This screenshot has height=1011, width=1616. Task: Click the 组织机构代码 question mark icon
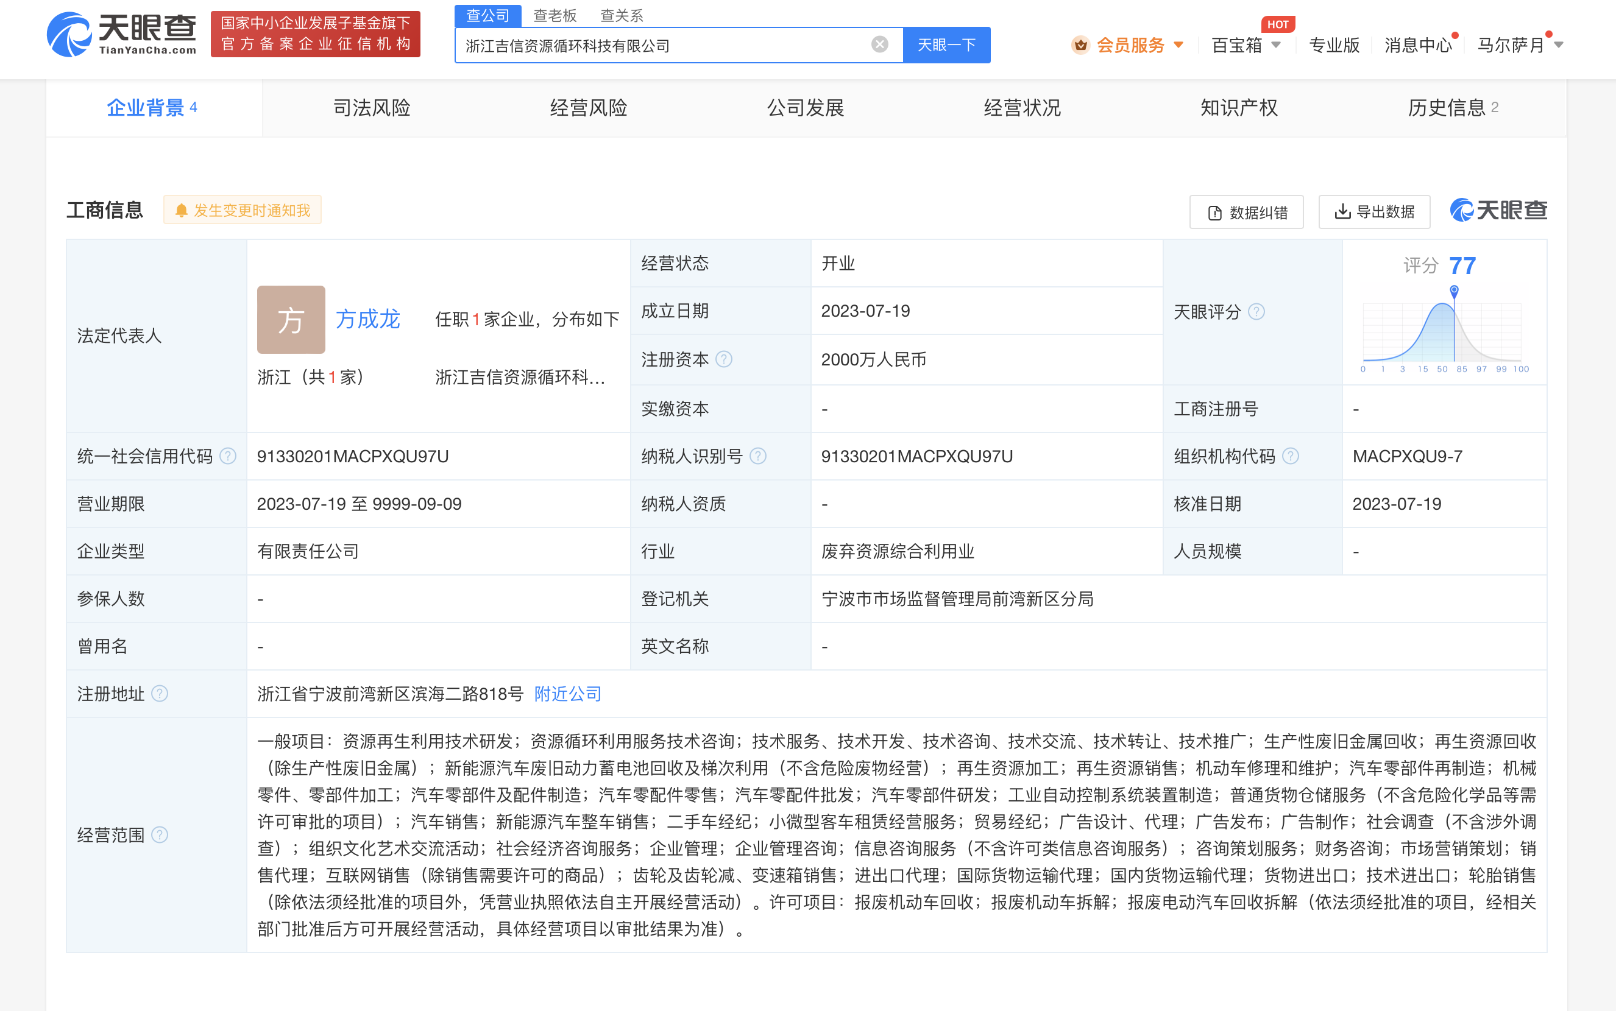coord(1291,456)
